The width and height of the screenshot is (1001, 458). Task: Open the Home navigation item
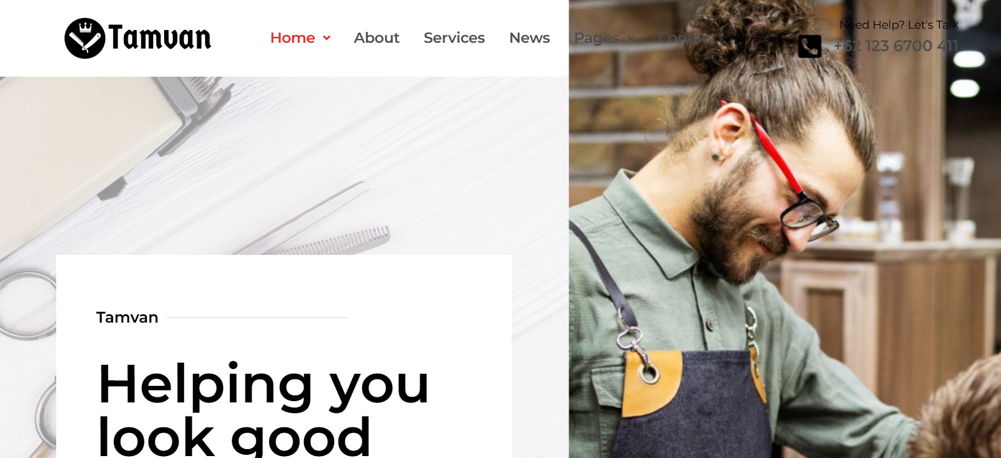pyautogui.click(x=293, y=38)
